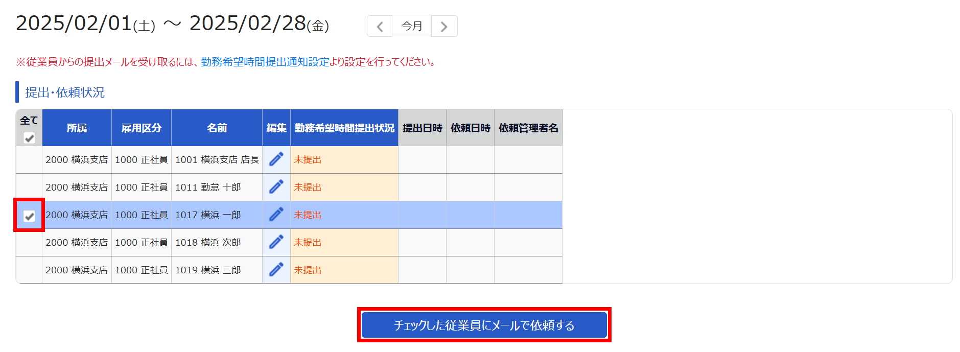Select the row for 1018 横浜 次郎

29,243
